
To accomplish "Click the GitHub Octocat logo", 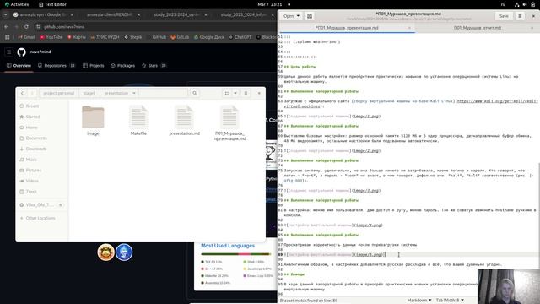I will coord(21,52).
